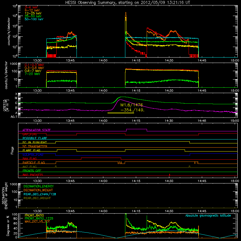Viewport: 241px width, 241px height.
Task: Click the red BAD_PACKETS spike near 14:30
Action: [170, 175]
